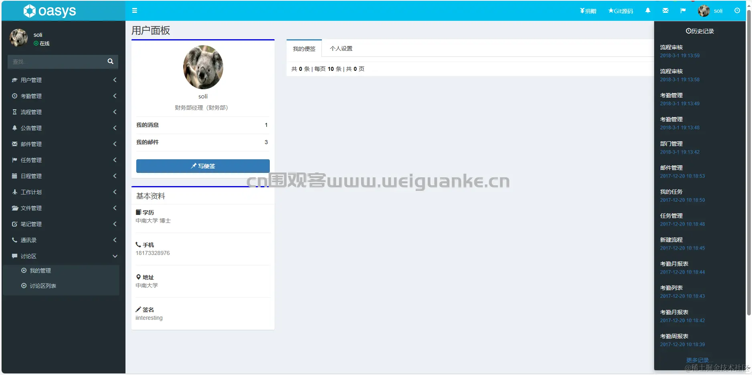
Task: Click the 用户管理 graduation cap icon
Action: coord(14,80)
